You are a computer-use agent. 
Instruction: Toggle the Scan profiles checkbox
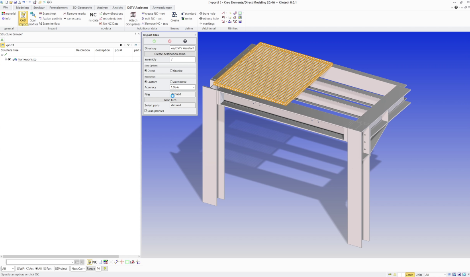[146, 111]
